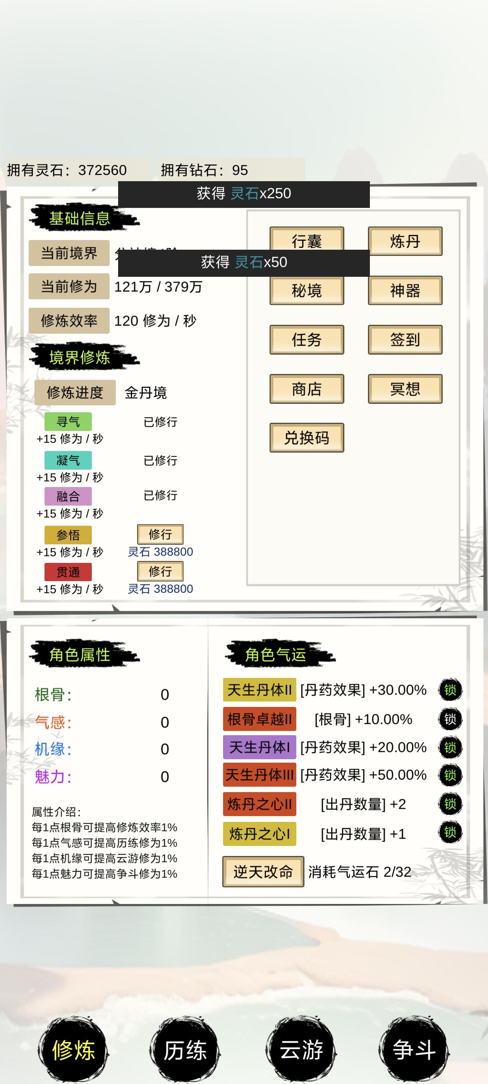Image resolution: width=488 pixels, height=1084 pixels.
Task: Toggle lock on 炼丹之心I fortune
Action: [x=450, y=832]
